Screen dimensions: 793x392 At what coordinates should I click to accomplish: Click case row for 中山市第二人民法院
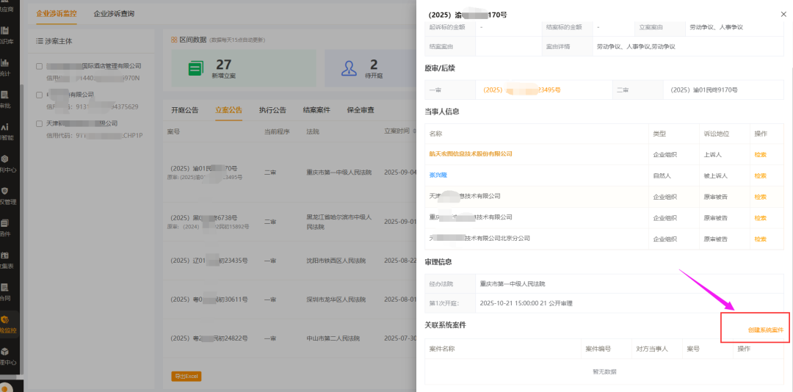point(289,338)
